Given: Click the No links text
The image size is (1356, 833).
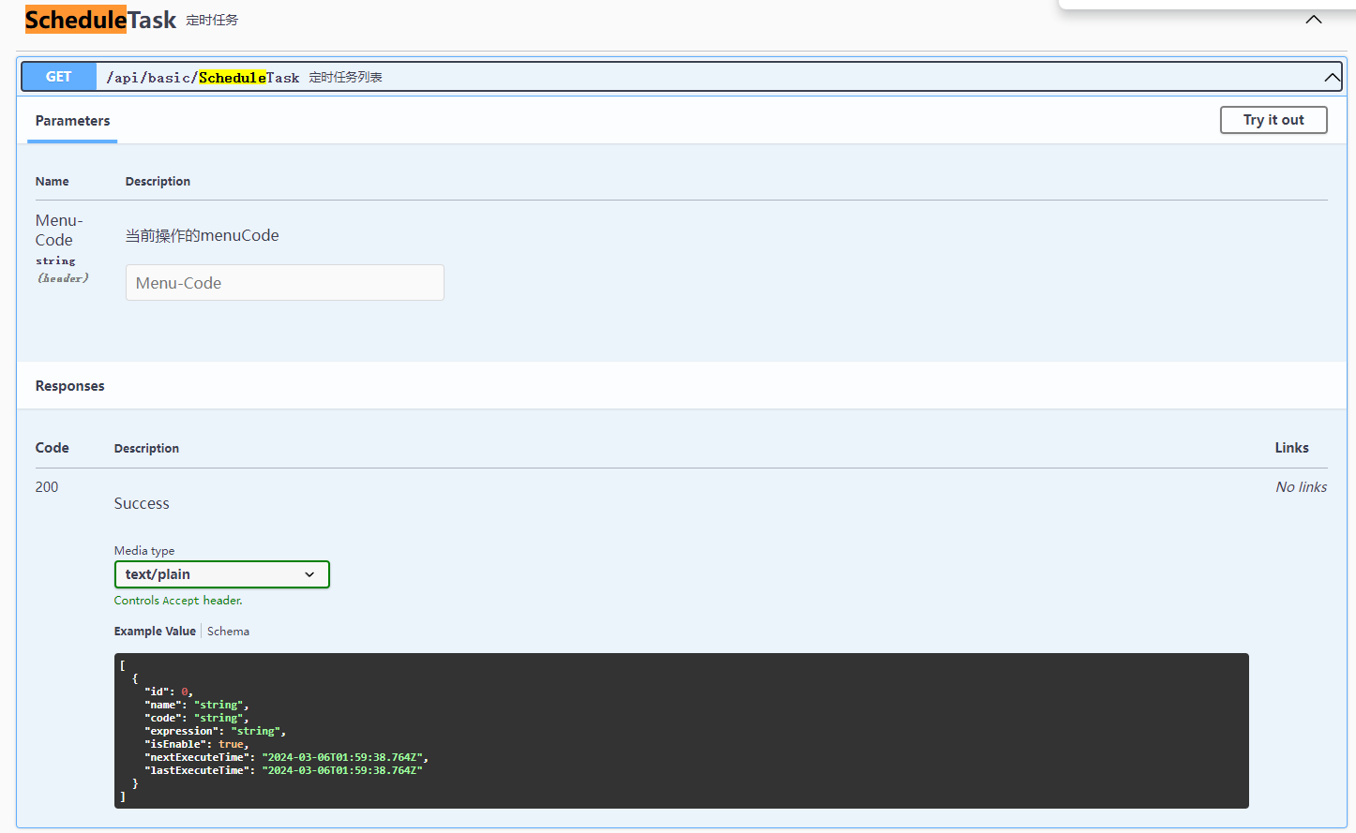Looking at the screenshot, I should [x=1301, y=487].
